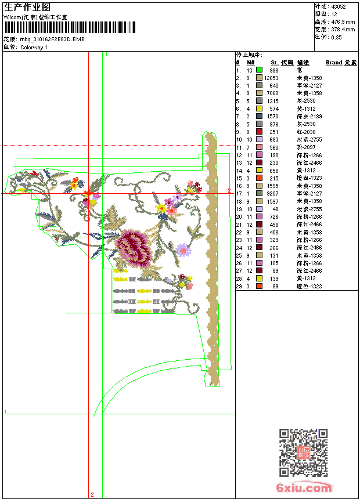Select the stitch count 1315
This screenshot has height=499, width=360.
point(272,101)
